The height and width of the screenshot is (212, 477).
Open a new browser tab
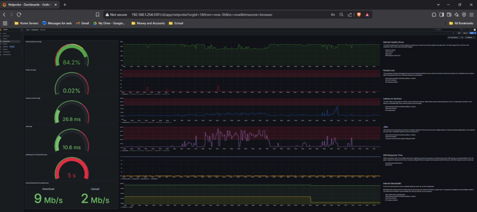(65, 5)
